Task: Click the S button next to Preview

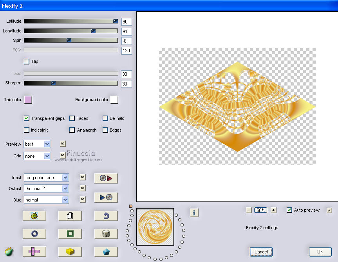Action: point(63,144)
